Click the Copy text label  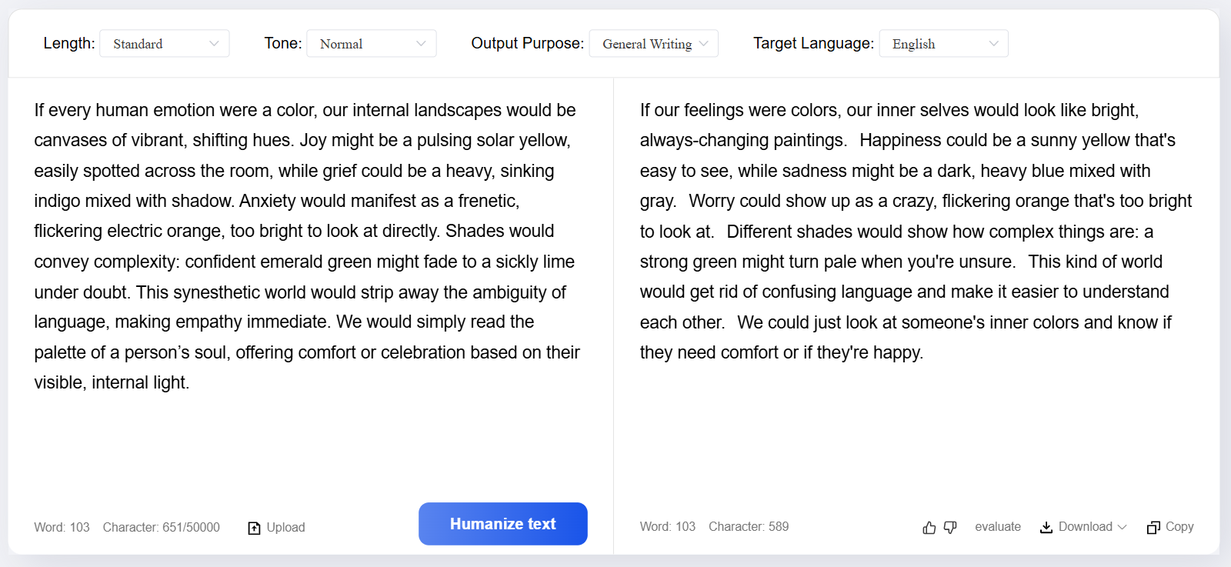tap(1179, 527)
